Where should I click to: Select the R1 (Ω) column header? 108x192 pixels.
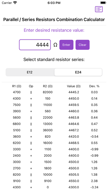click(17, 86)
